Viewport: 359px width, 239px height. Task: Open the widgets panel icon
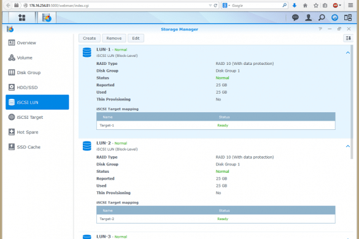point(348,18)
